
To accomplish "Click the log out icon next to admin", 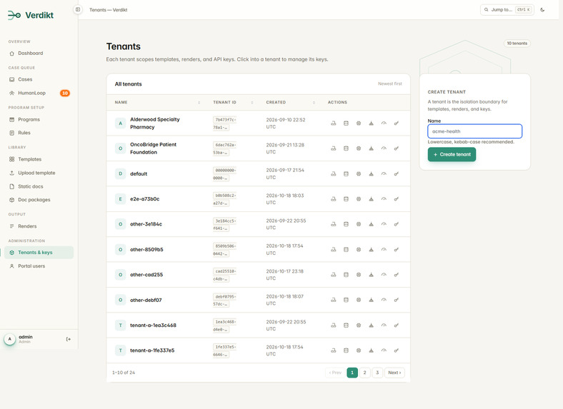I will pos(68,339).
